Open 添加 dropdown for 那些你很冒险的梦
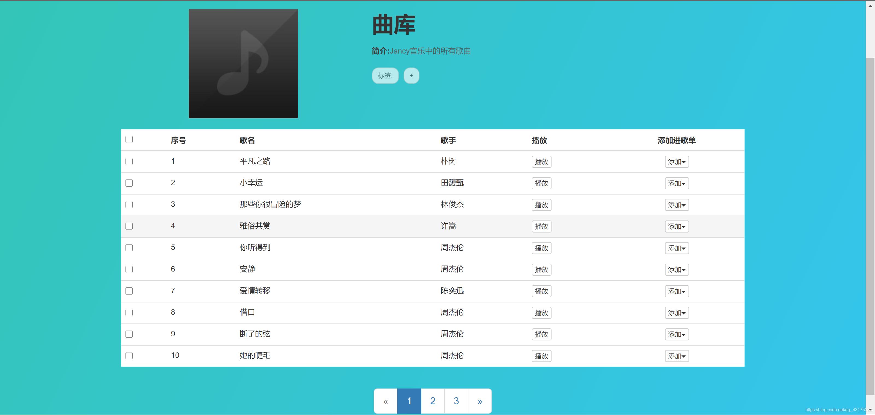This screenshot has height=415, width=875. click(x=677, y=205)
